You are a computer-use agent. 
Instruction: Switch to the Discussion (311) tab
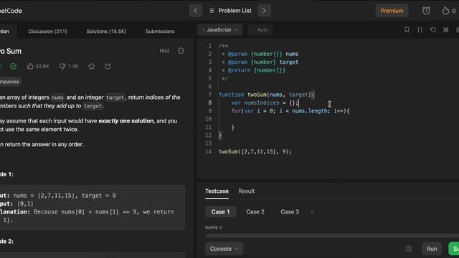[47, 32]
